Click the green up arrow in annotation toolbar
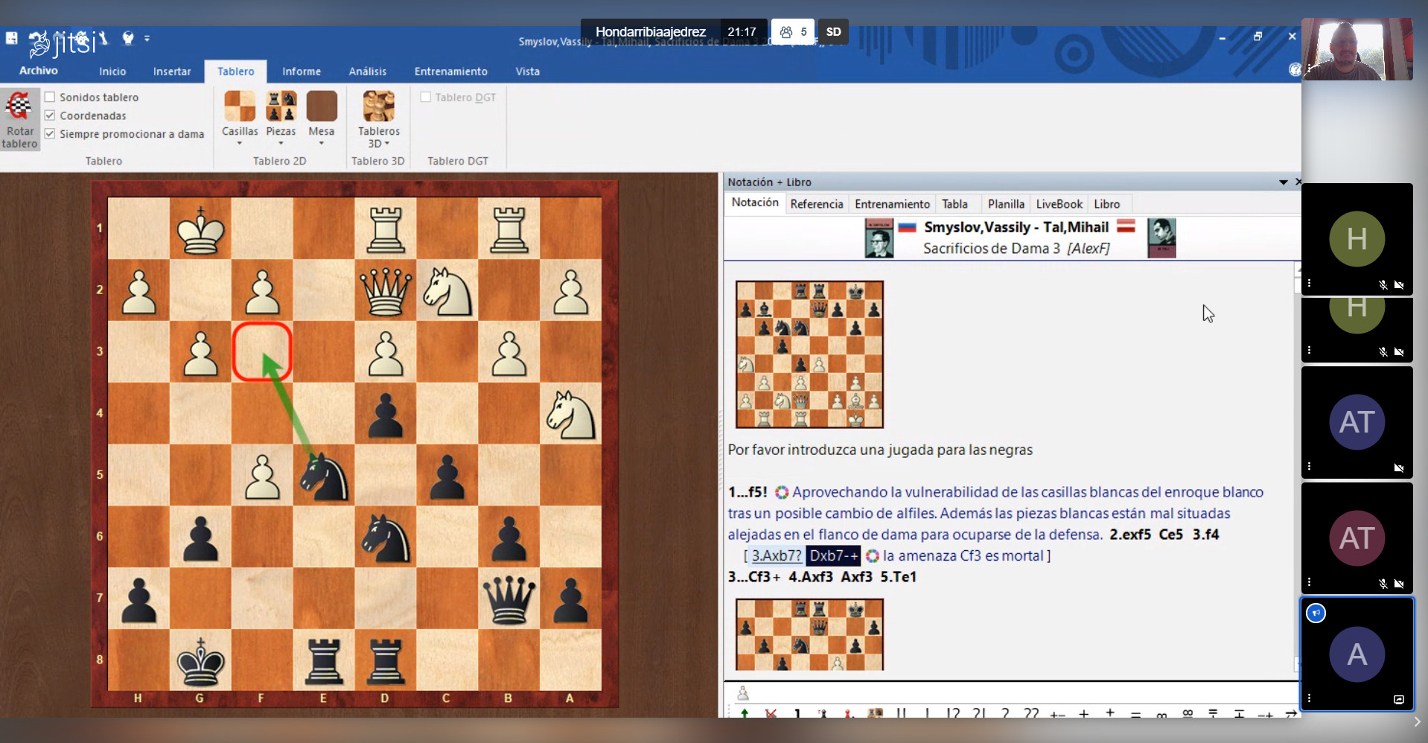The image size is (1428, 743). pyautogui.click(x=744, y=714)
